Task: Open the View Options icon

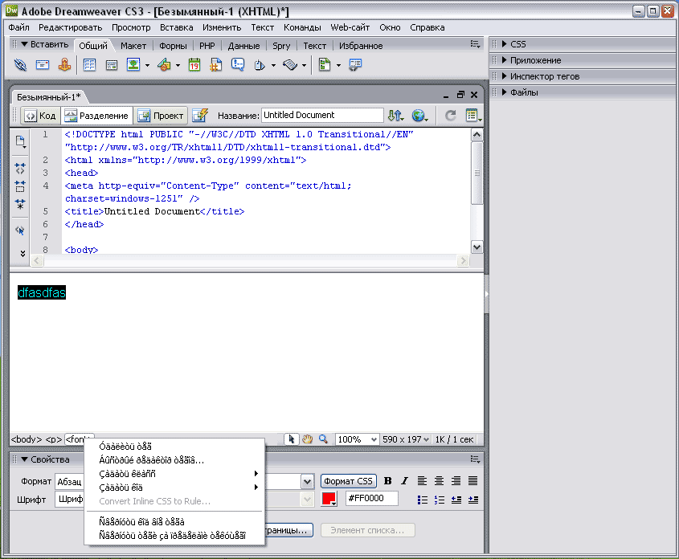Action: point(473,115)
